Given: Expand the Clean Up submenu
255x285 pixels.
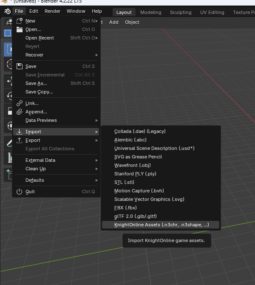Looking at the screenshot, I should click(x=96, y=169).
